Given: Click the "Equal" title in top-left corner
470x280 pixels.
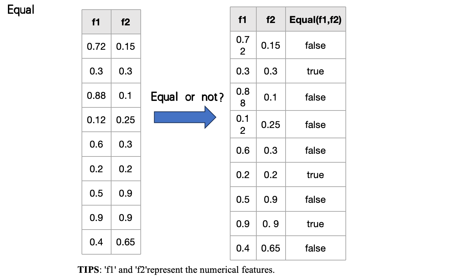Looking at the screenshot, I should pos(21,10).
